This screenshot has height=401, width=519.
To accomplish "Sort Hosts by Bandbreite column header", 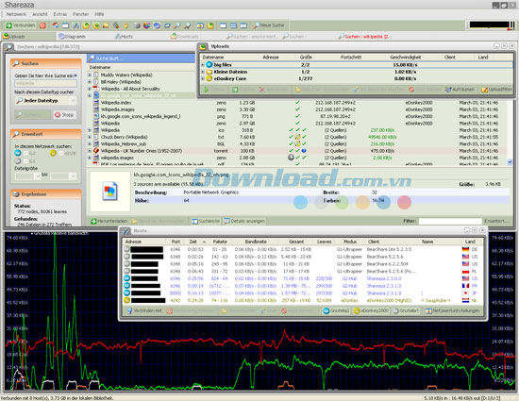I will click(256, 242).
